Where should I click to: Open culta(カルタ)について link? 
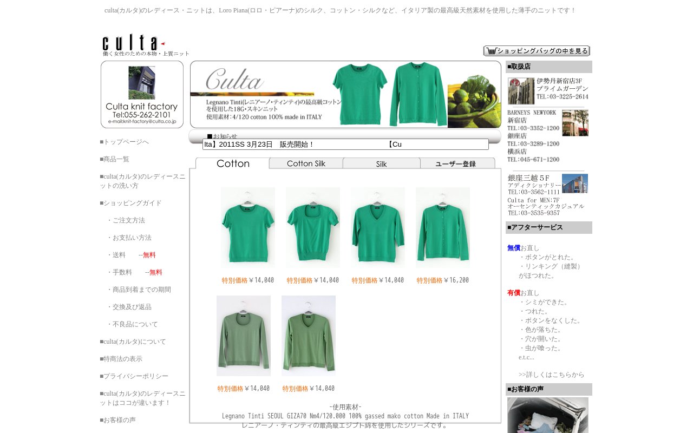(x=133, y=342)
